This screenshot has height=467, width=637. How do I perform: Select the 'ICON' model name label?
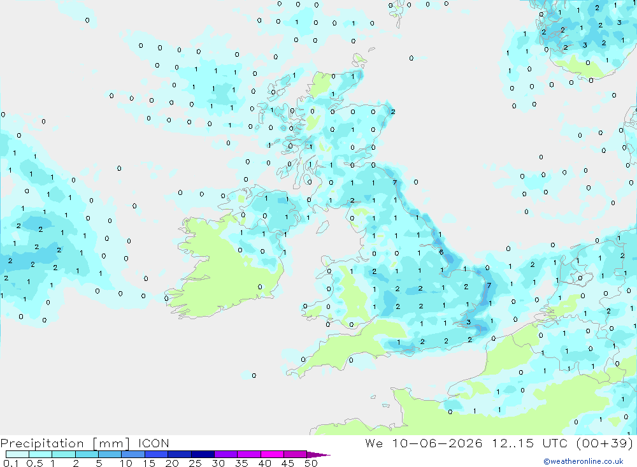154,443
